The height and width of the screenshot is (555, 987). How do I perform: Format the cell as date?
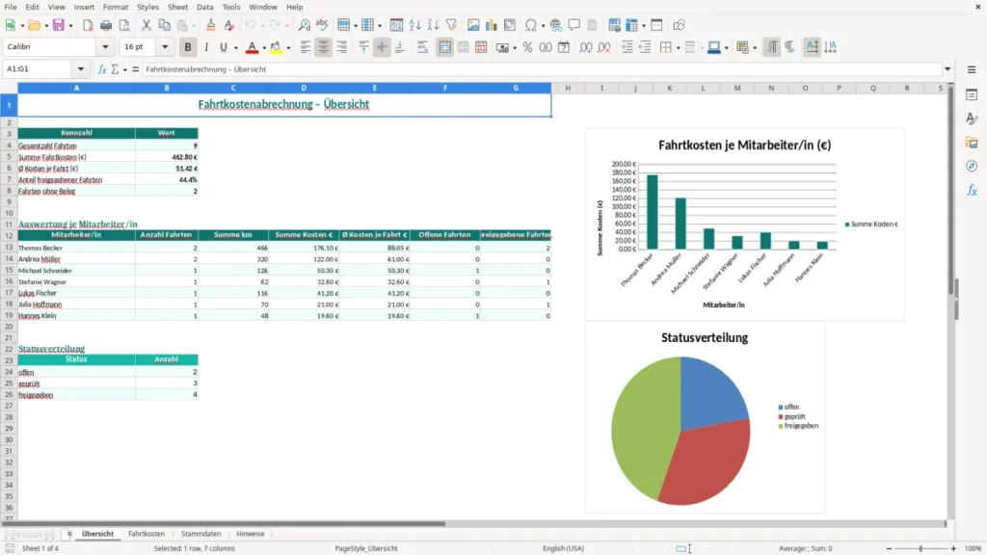tap(564, 47)
